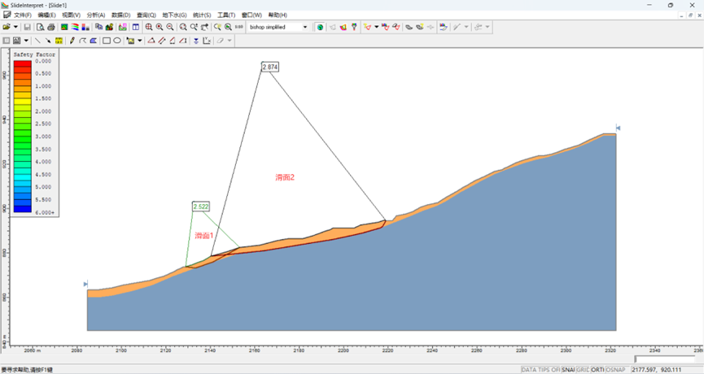This screenshot has height=374, width=704.
Task: Click the Open file folder icon
Action: tap(7, 27)
